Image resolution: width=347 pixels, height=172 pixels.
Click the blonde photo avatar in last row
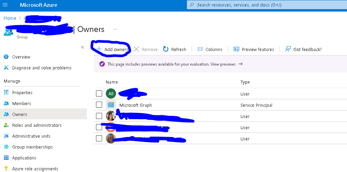[111, 139]
